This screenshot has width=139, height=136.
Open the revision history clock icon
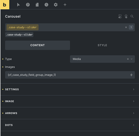click(47, 5)
